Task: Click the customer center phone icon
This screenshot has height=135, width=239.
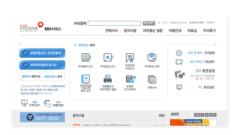Action: (30, 117)
